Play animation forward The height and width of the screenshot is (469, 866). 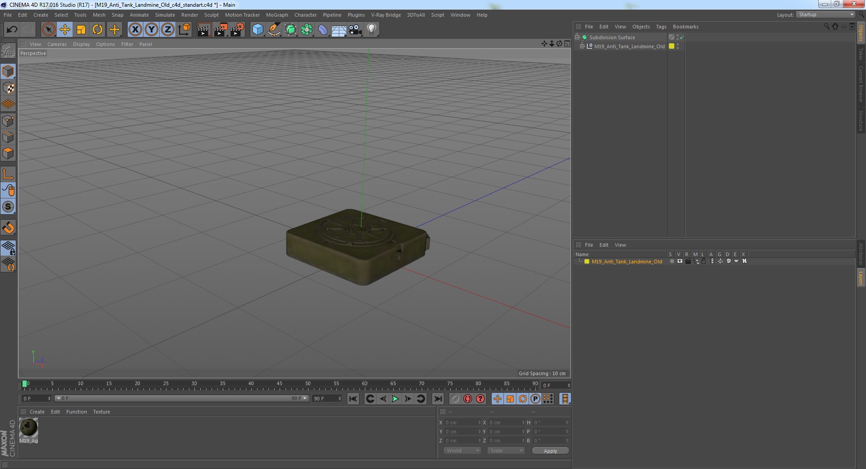395,399
